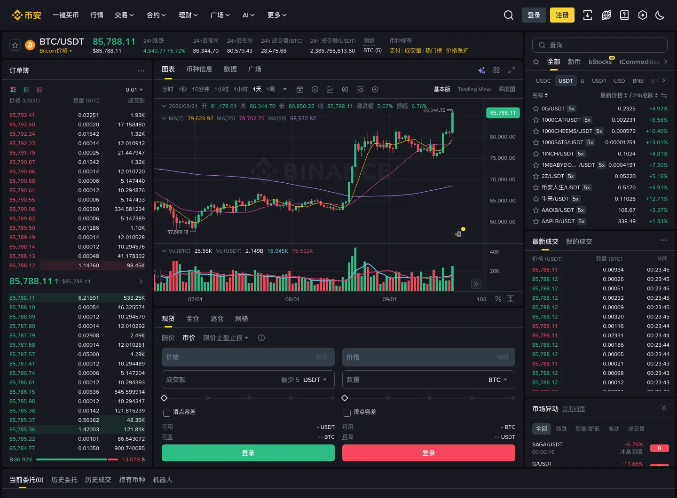Screen dimensions: 677x498
Task: Open the chart calendar date-jump icon
Action: (300, 89)
